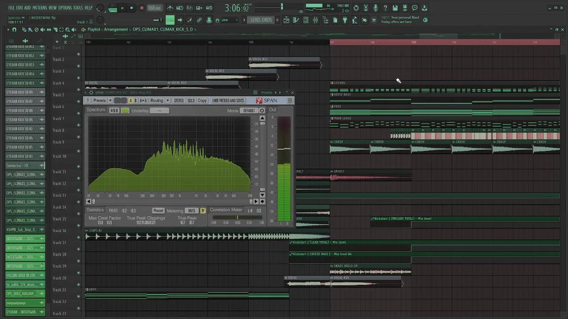The image size is (568, 319).
Task: Open Mode DEFAULT selector in SPAN
Action: coord(249,110)
